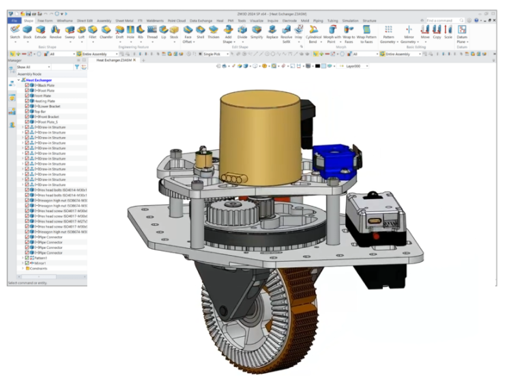Viewport: 507px width, 386px height.
Task: Select the Rib feature tool
Action: (x=141, y=32)
